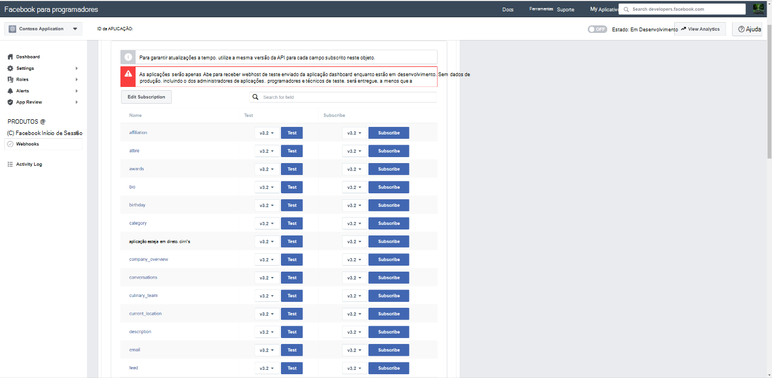The width and height of the screenshot is (772, 378).
Task: Expand the Alerts submenu arrow
Action: pos(77,91)
